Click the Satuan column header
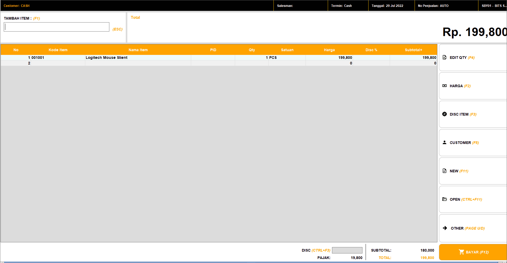507x263 pixels. point(287,50)
